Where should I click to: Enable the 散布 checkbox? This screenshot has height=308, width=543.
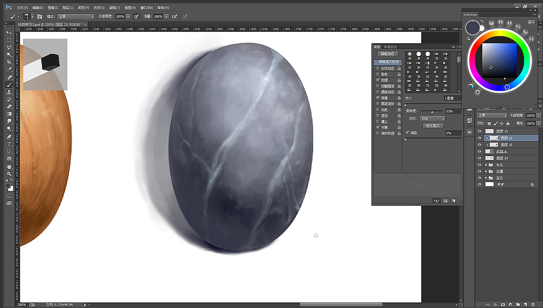tap(378, 74)
